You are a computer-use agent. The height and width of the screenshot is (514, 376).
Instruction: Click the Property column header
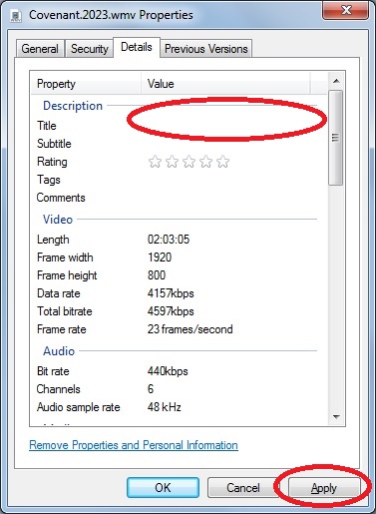coord(86,84)
